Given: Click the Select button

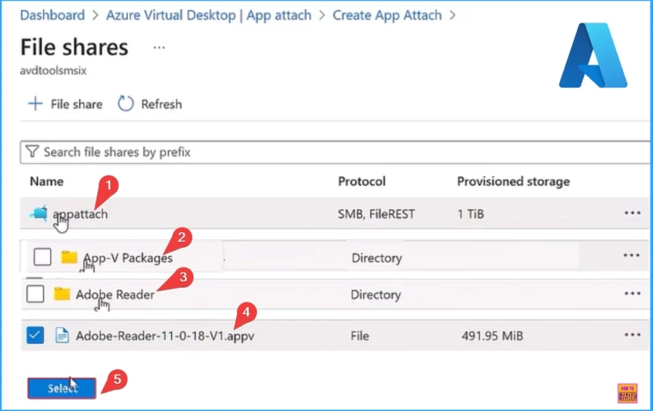Looking at the screenshot, I should click(62, 388).
